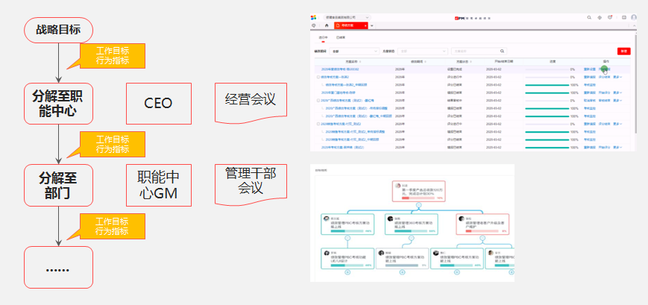The height and width of the screenshot is (305, 648).
Task: Open the 绩效期间 dropdown showing 全部
Action: (354, 51)
